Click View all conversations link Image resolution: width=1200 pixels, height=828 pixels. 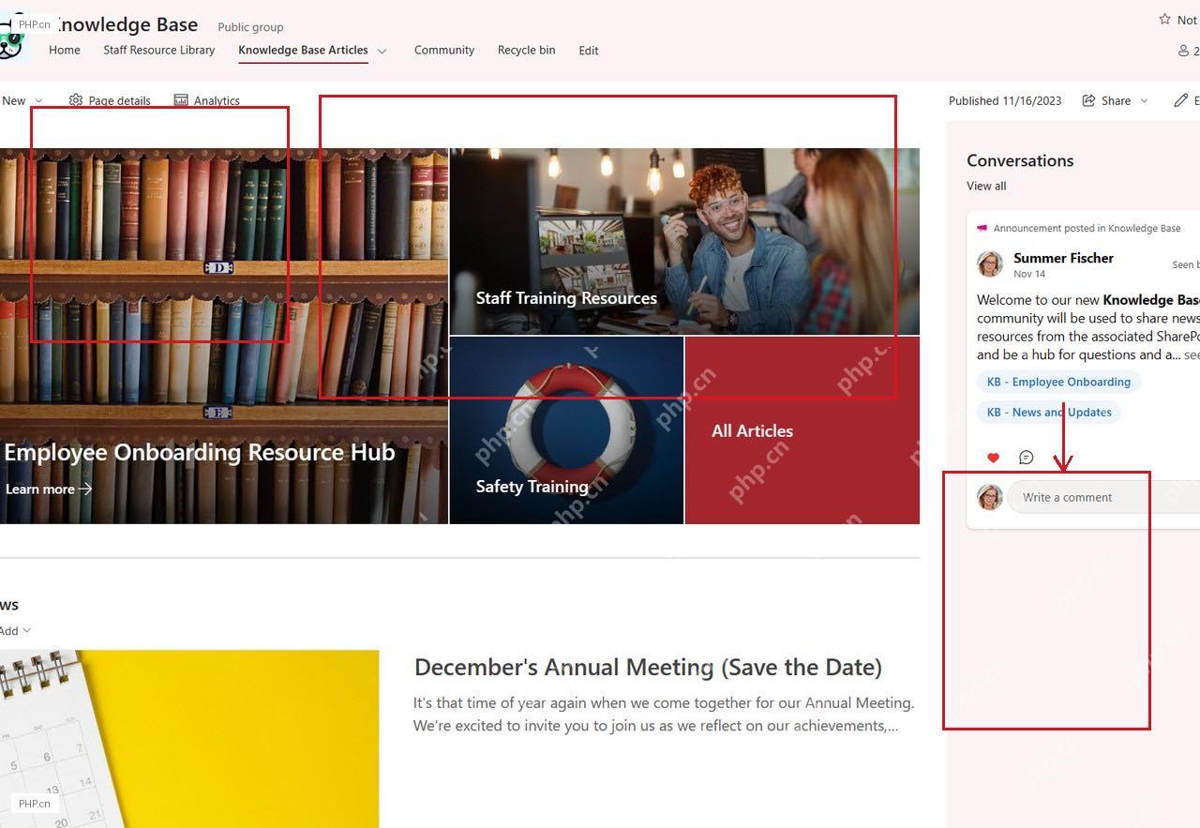(x=986, y=186)
